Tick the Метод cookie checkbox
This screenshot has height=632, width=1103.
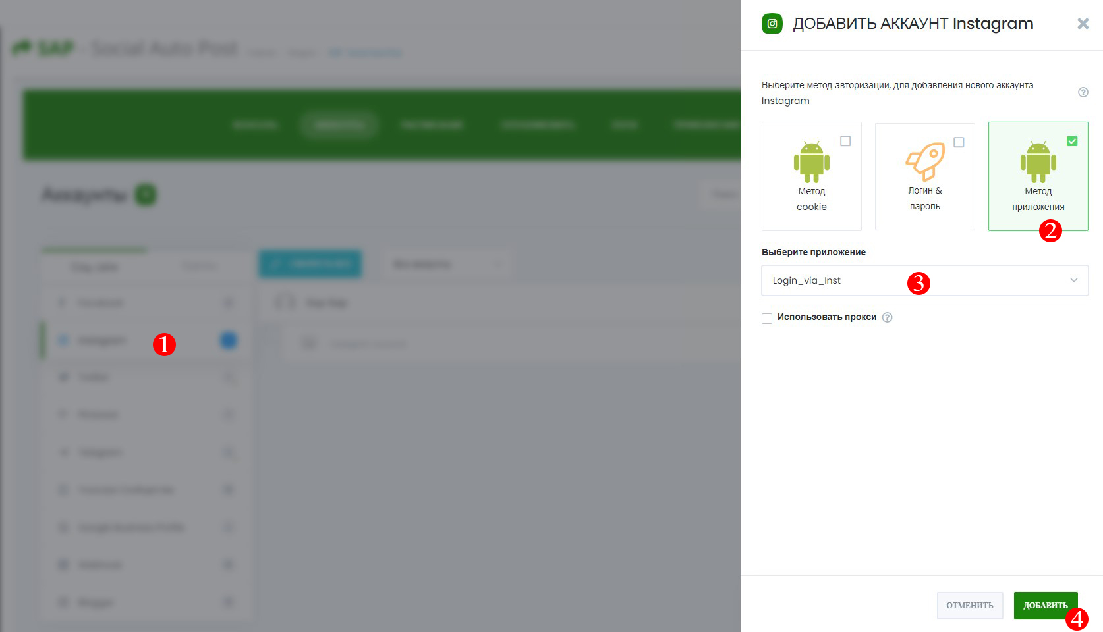pos(845,141)
